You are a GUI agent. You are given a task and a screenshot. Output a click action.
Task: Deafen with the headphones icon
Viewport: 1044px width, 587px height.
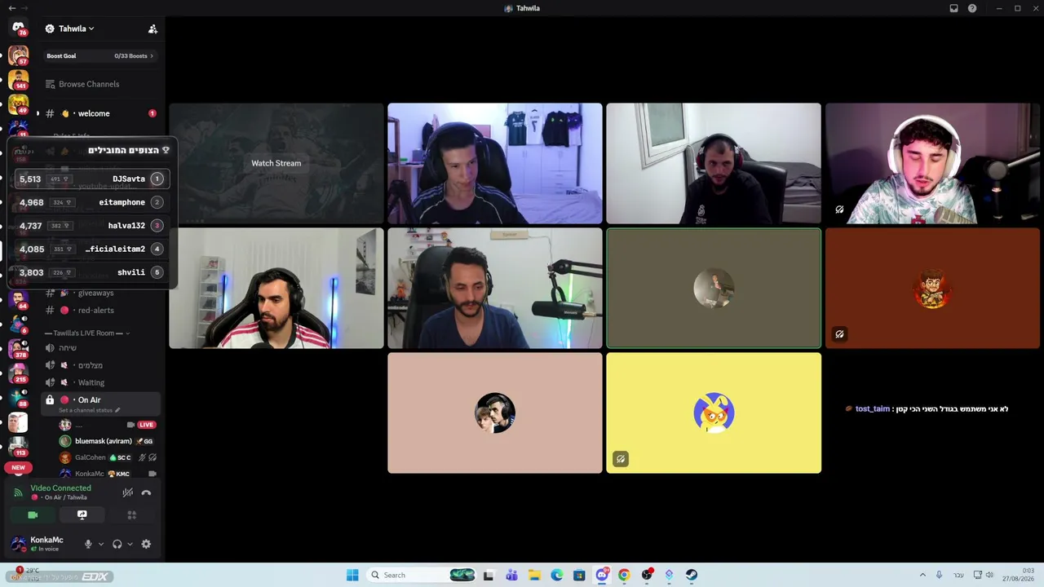(x=117, y=544)
